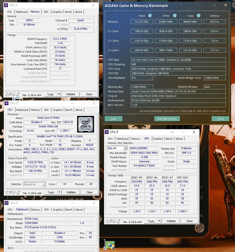Click Save button in AIDA64
This screenshot has height=252, width=235.
click(x=113, y=119)
